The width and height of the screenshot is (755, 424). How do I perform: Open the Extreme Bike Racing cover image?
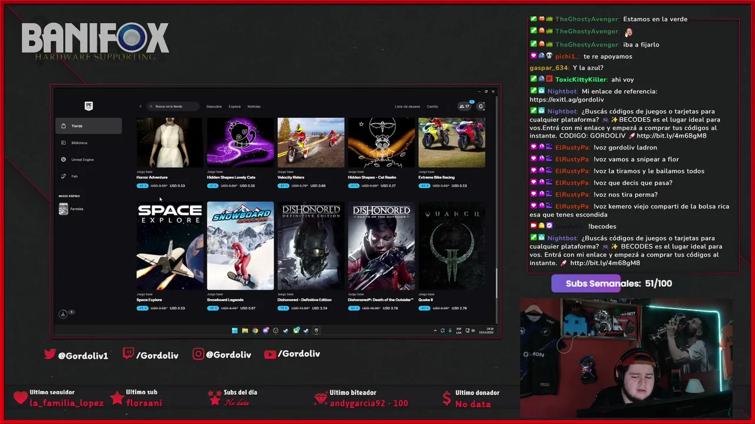(x=452, y=143)
